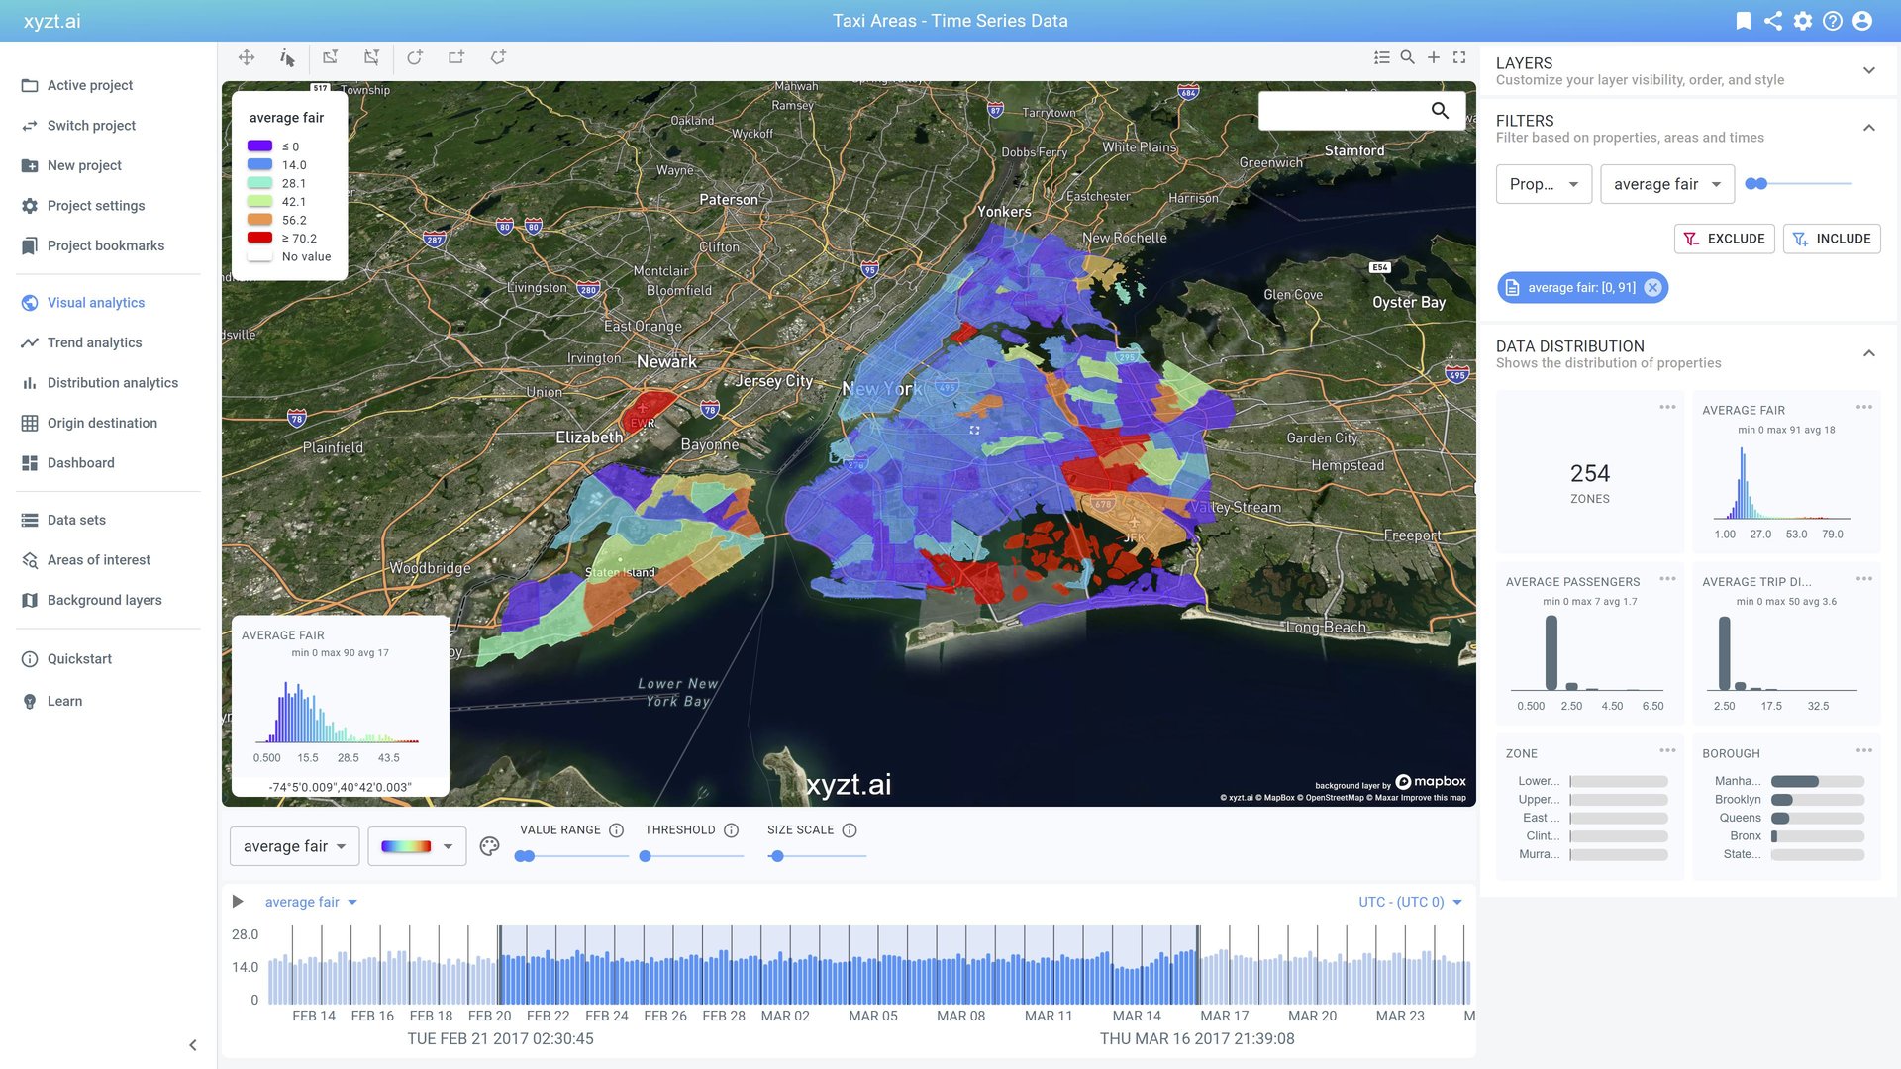Select the info cursor tool
This screenshot has width=1901, height=1069.
pos(287,57)
